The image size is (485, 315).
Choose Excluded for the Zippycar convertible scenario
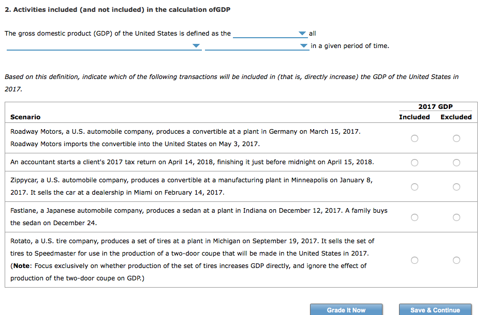click(x=456, y=187)
